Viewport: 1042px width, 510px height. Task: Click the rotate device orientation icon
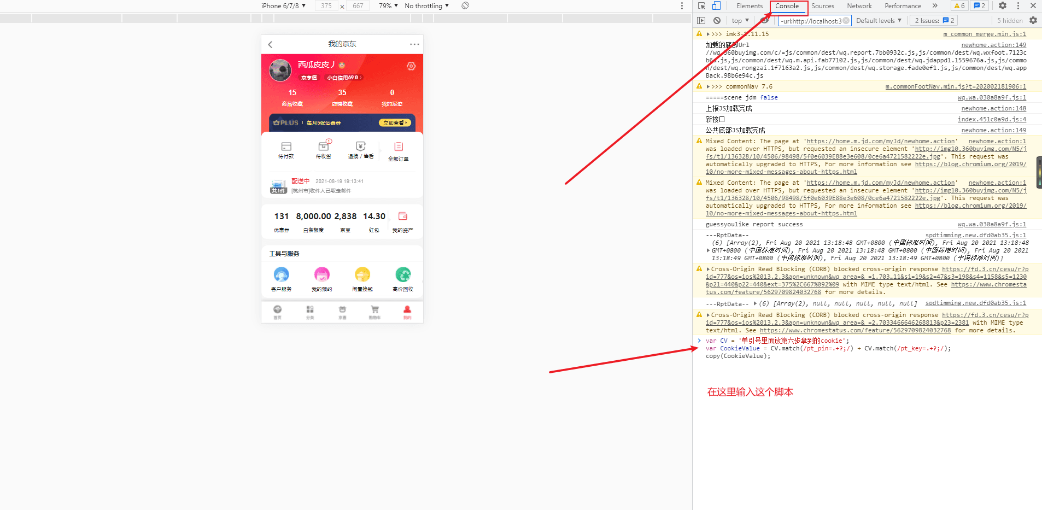point(465,6)
